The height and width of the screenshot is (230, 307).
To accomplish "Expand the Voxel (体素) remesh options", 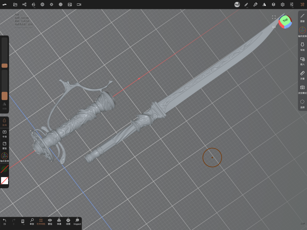I will point(59,222).
